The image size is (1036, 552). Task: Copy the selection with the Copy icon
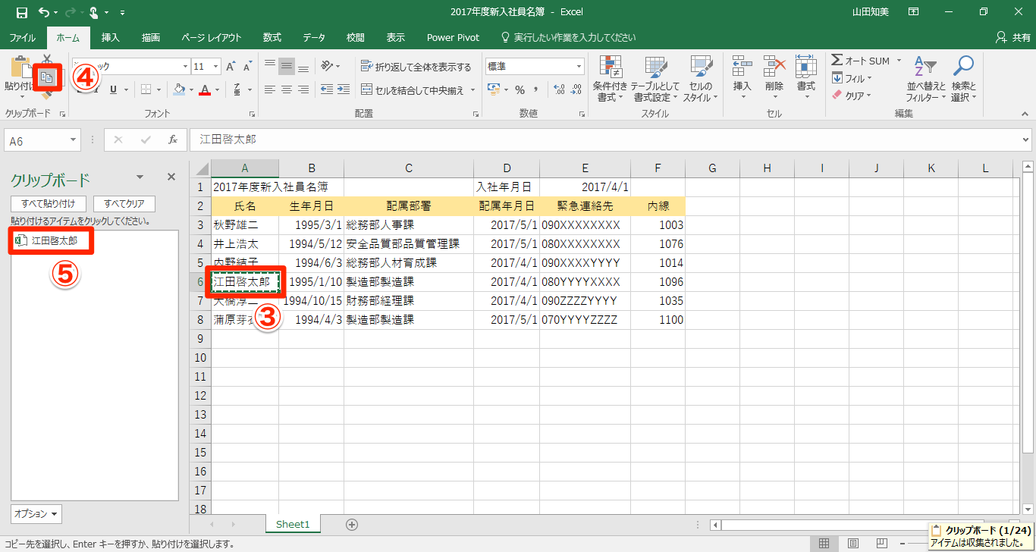[x=47, y=77]
